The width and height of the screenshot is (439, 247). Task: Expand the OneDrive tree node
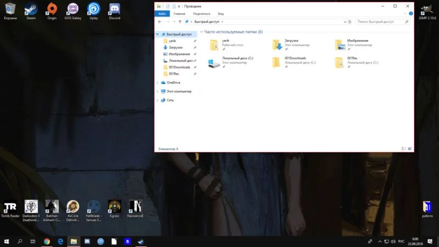[x=157, y=83]
